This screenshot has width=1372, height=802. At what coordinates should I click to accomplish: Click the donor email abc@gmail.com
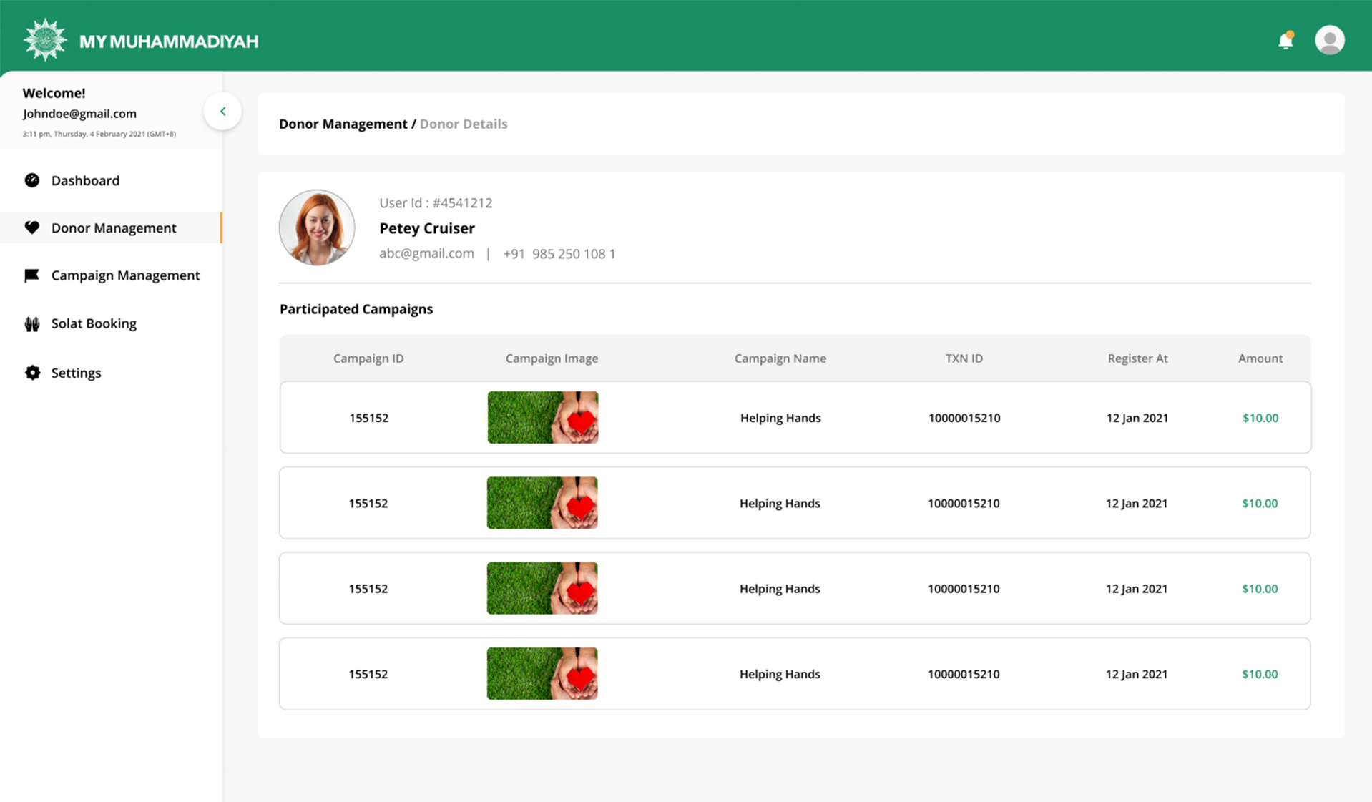(426, 253)
